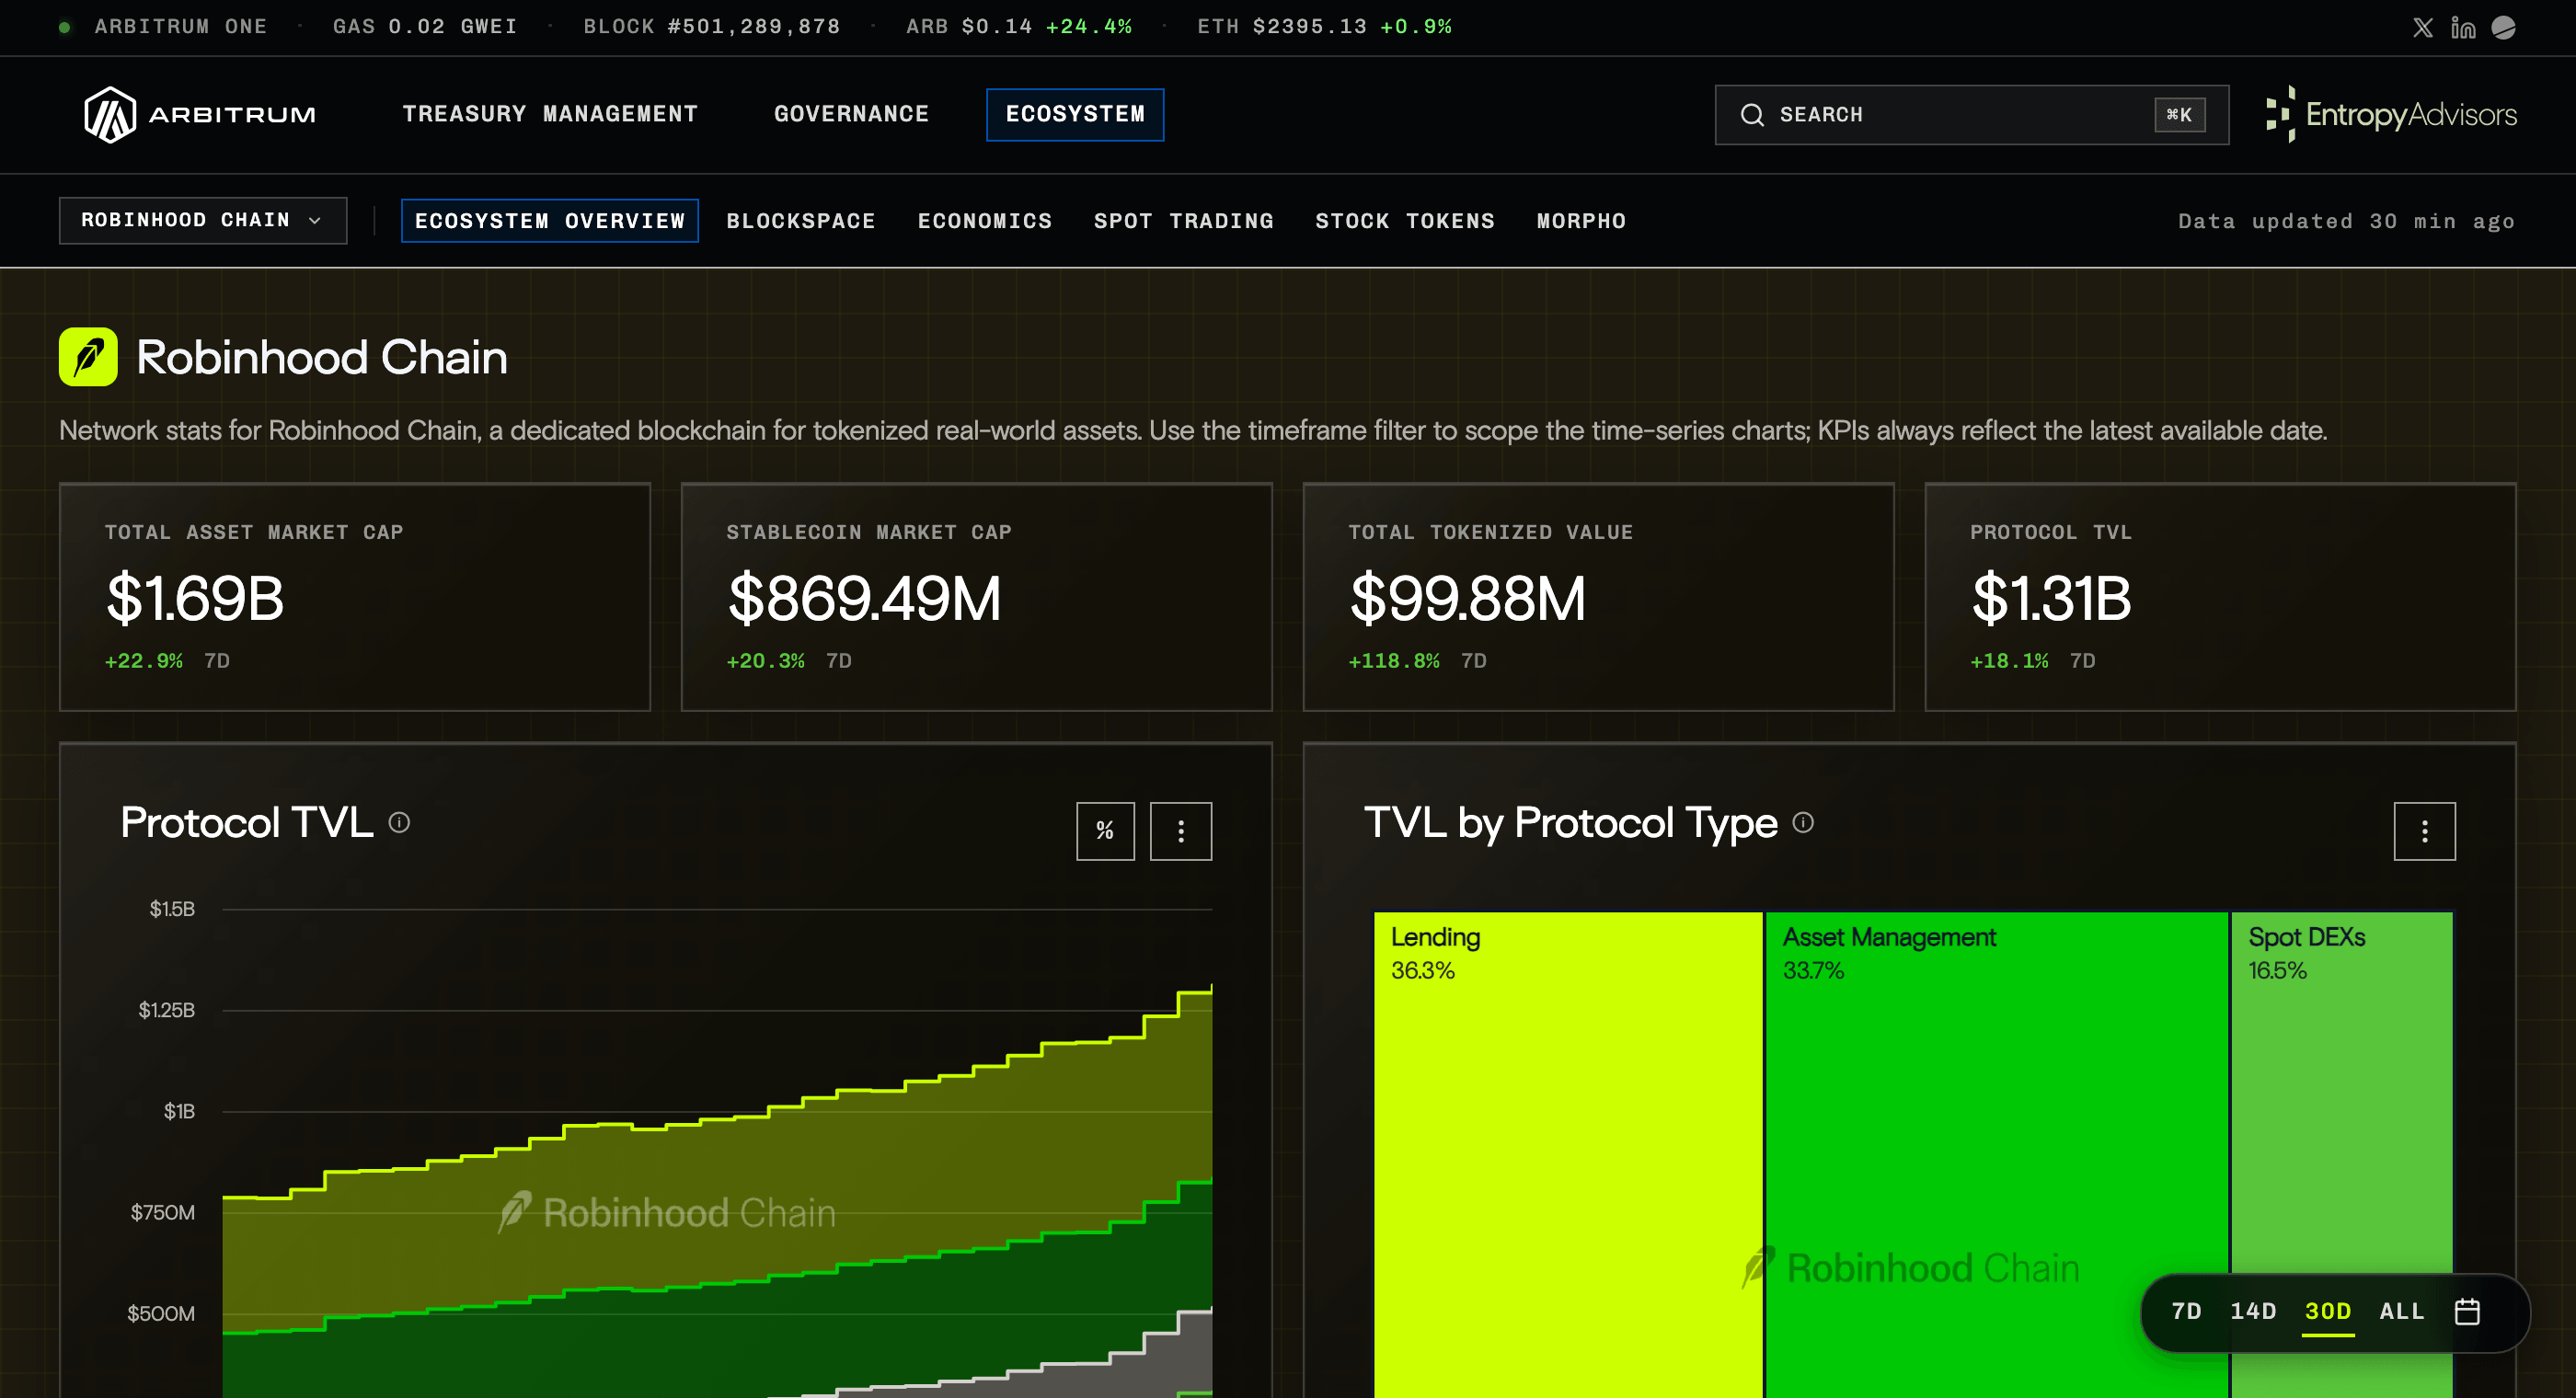This screenshot has width=2576, height=1398.
Task: Click into the Search field
Action: (x=1971, y=115)
